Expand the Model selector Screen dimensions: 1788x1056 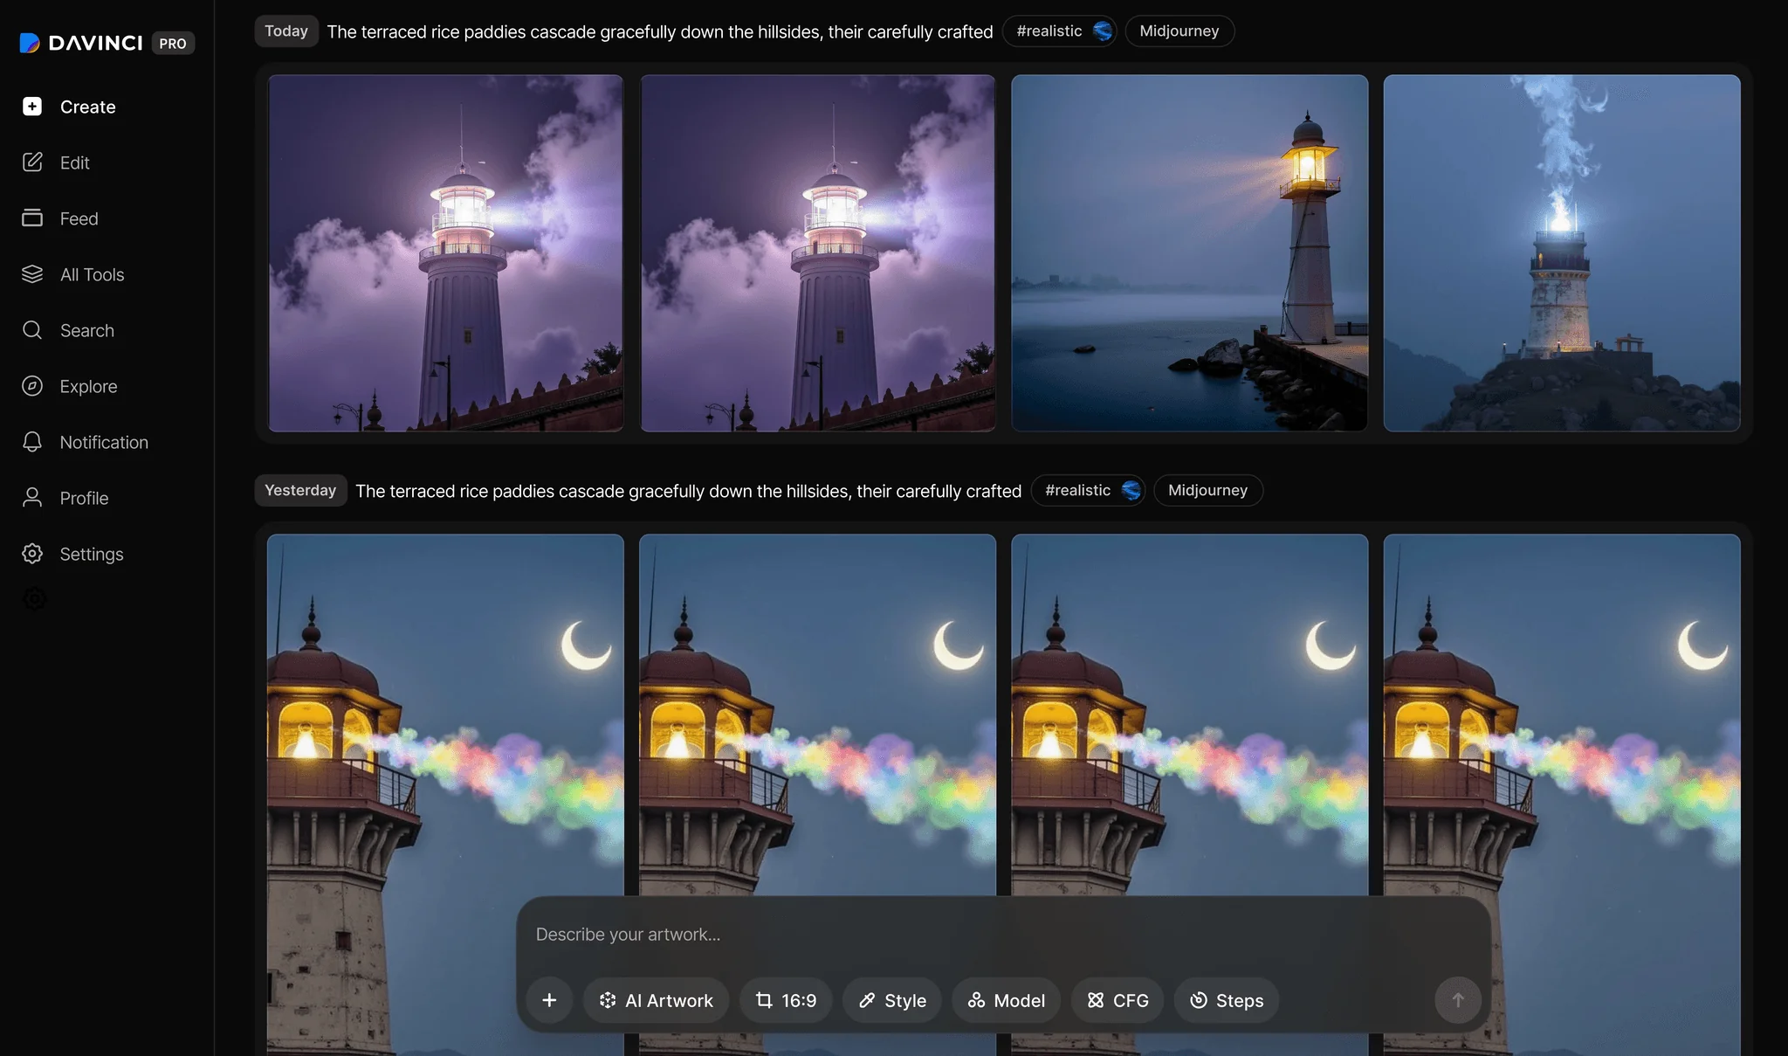[1006, 1000]
